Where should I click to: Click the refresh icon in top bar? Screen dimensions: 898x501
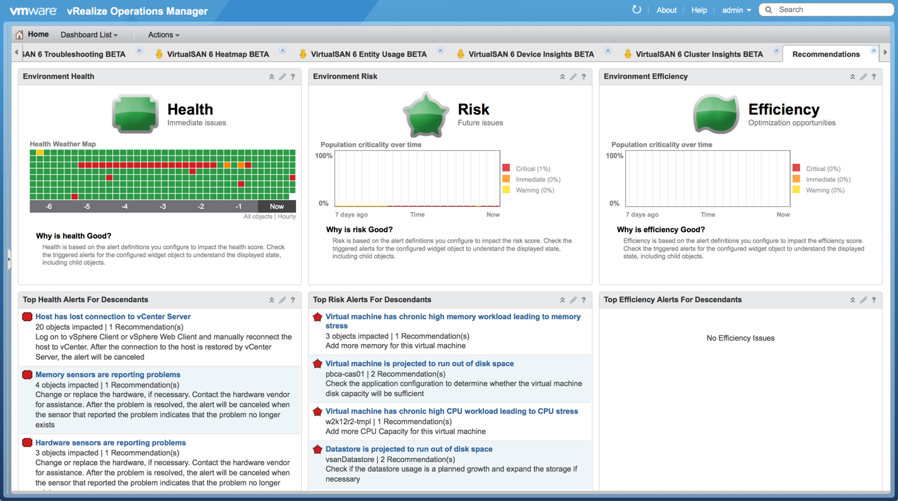[637, 9]
